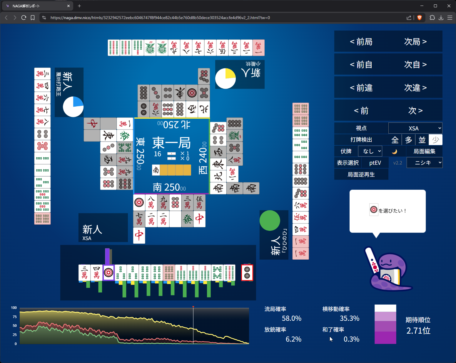This screenshot has height=363, width=456.
Task: Expand the 伏牌 dropdown set to なし
Action: [370, 151]
